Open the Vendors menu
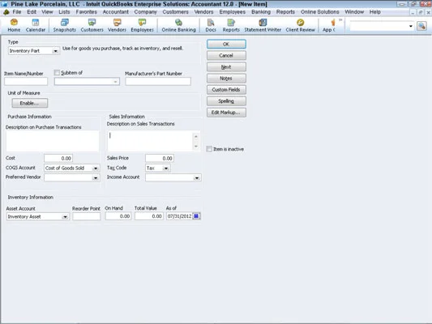This screenshot has height=324, width=432. (203, 12)
